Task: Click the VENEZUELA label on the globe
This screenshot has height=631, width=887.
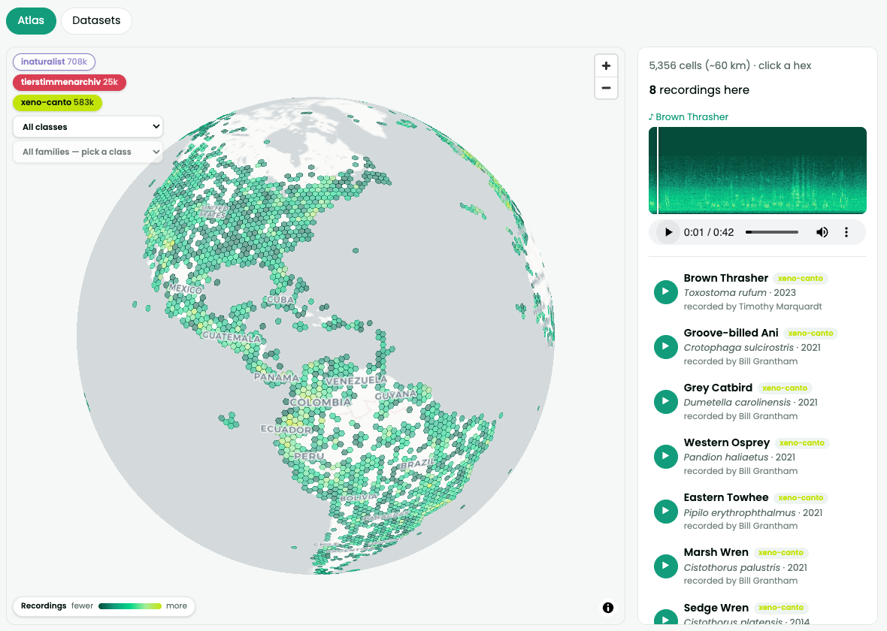Action: [x=356, y=381]
